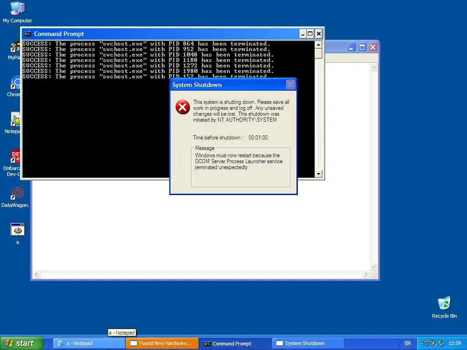Click the countdown value 00:01:00

pyautogui.click(x=258, y=138)
